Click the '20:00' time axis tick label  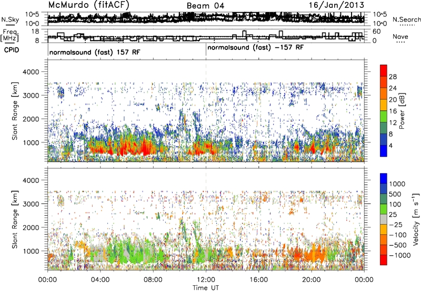click(312, 280)
